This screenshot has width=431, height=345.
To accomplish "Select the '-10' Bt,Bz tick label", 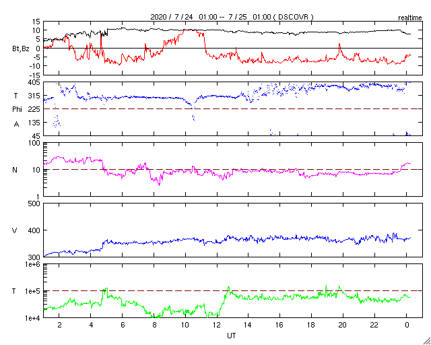I will [36, 66].
